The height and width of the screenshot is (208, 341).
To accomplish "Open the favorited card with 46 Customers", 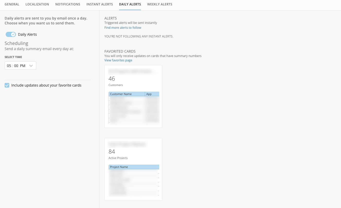I will tap(133, 96).
